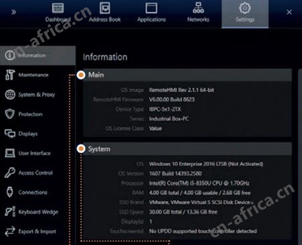Click the 4.00 GB total RAM value
Screen dimensions: 302x245
pos(200,193)
